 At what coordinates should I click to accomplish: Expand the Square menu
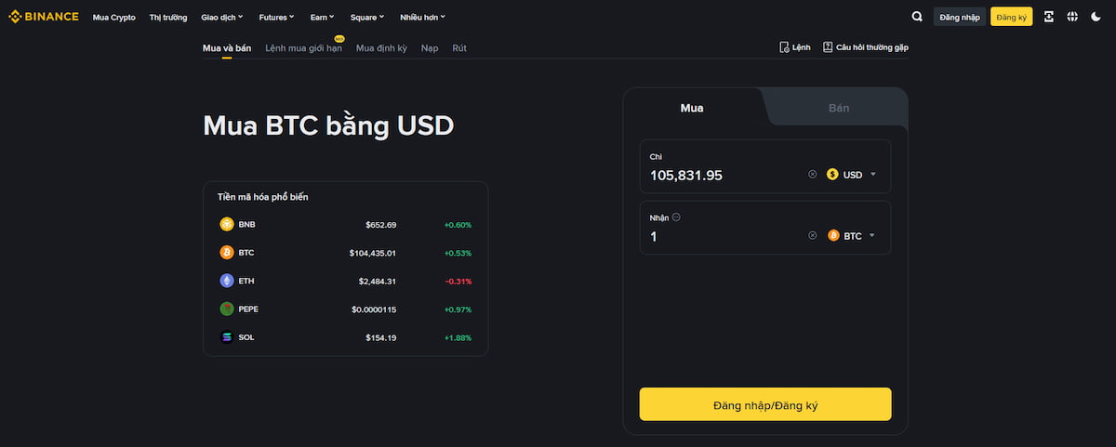point(367,17)
